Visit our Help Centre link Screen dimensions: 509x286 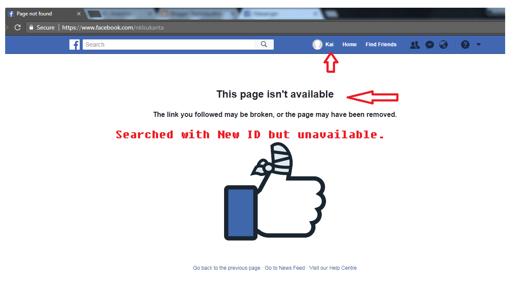[x=333, y=268]
